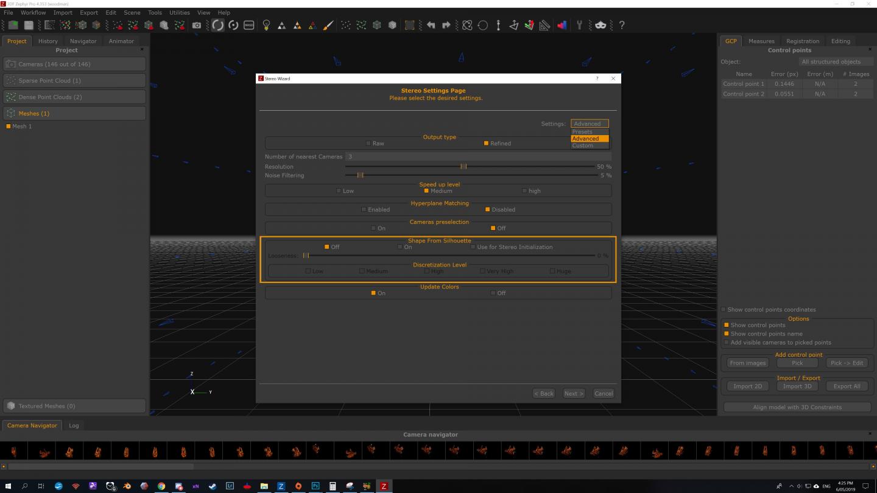Image resolution: width=877 pixels, height=493 pixels.
Task: Enable Hyperplane Matching
Action: pos(364,209)
